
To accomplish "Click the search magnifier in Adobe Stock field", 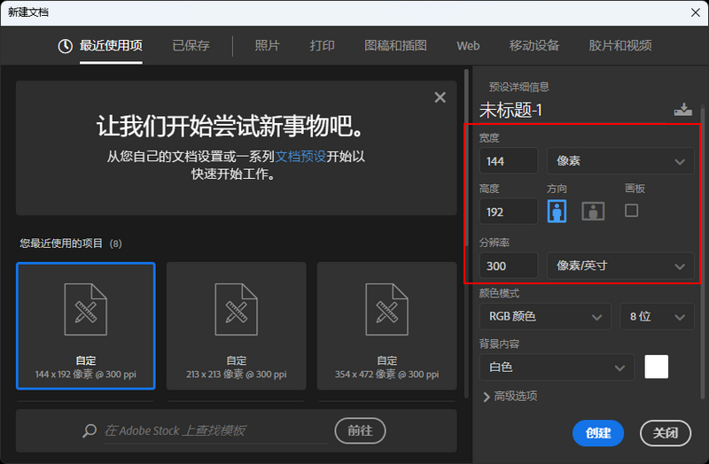I will point(89,431).
